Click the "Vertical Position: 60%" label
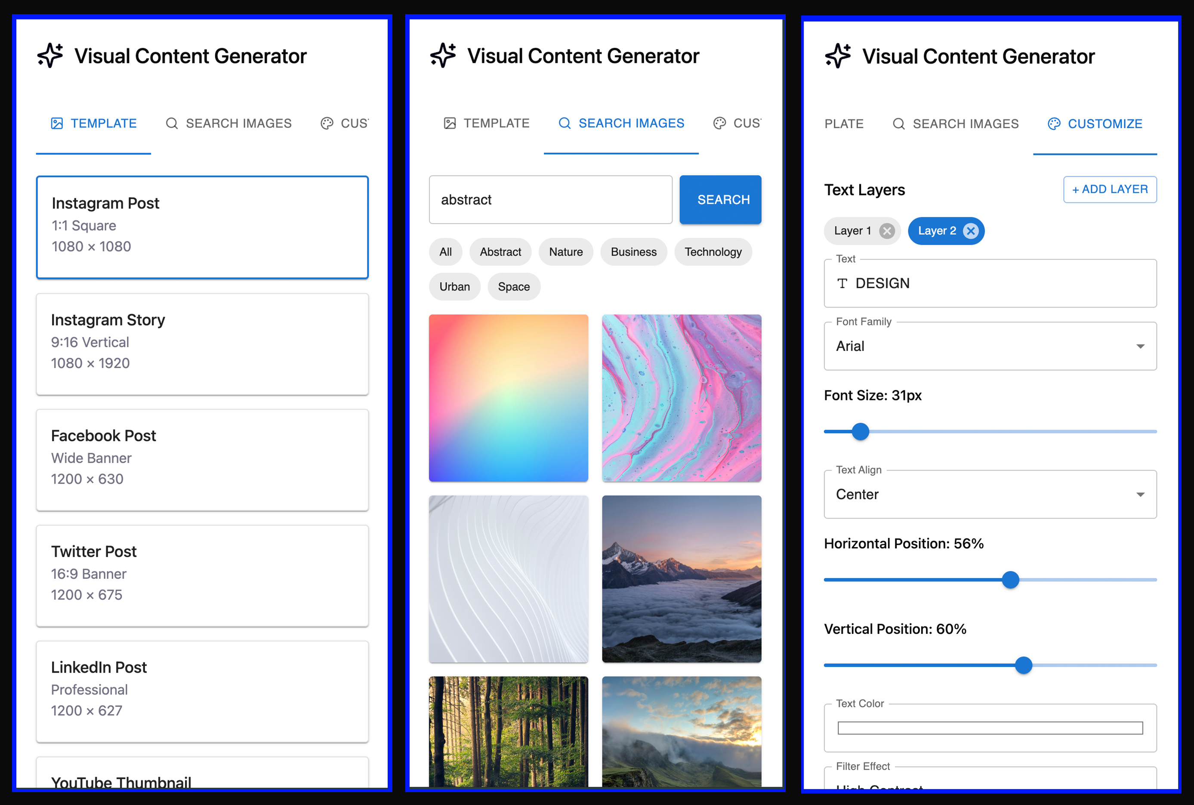The image size is (1194, 805). click(x=895, y=629)
